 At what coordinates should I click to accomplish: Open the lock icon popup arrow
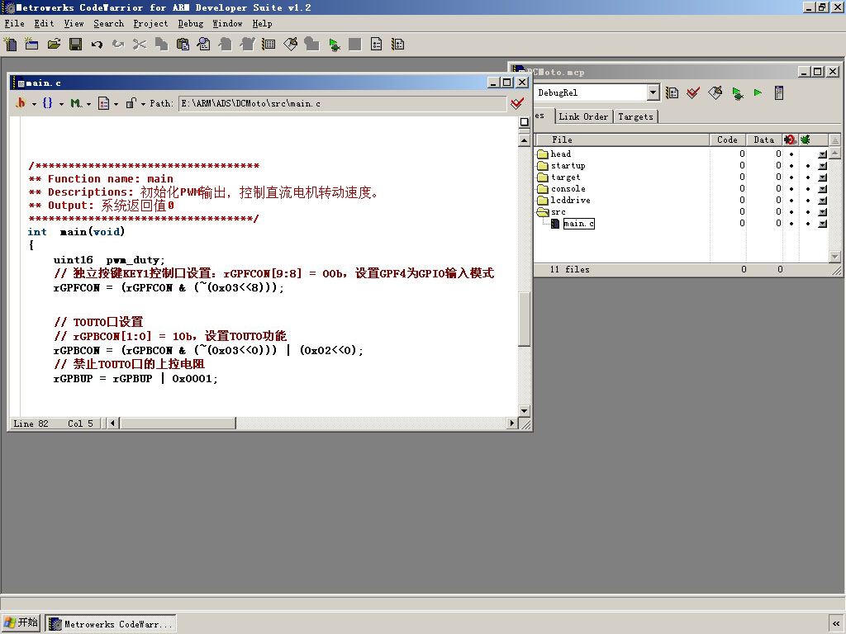[x=143, y=103]
